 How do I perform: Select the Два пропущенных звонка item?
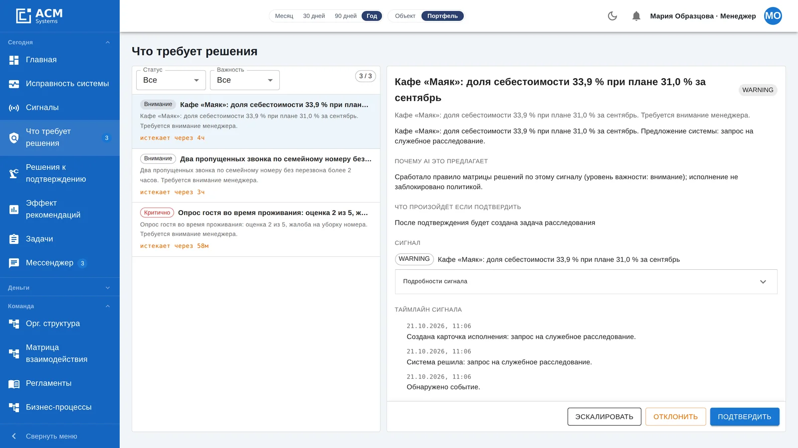(x=256, y=175)
